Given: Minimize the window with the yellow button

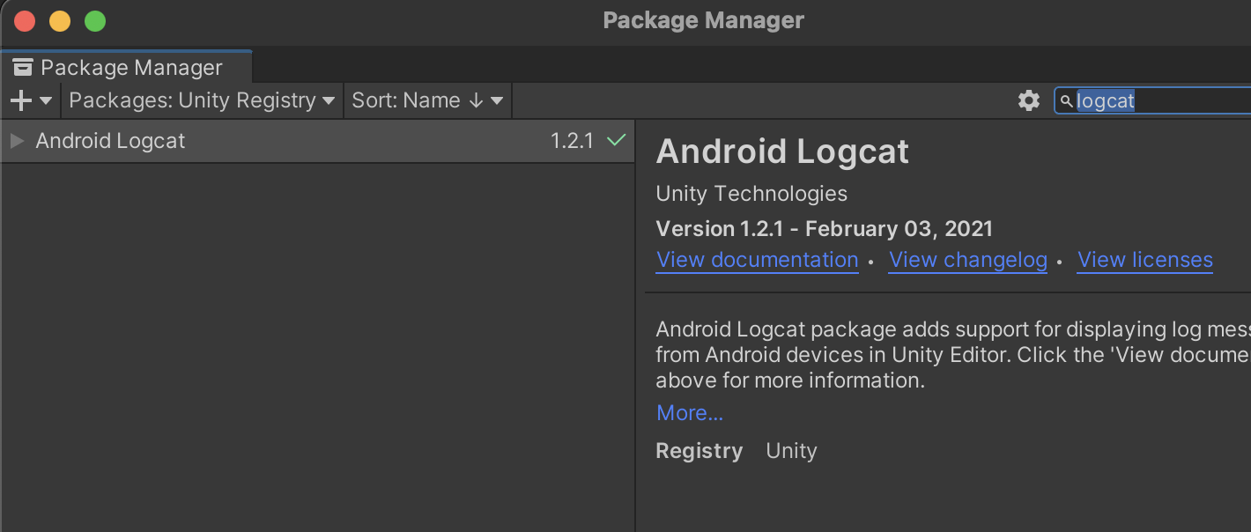Looking at the screenshot, I should [60, 21].
